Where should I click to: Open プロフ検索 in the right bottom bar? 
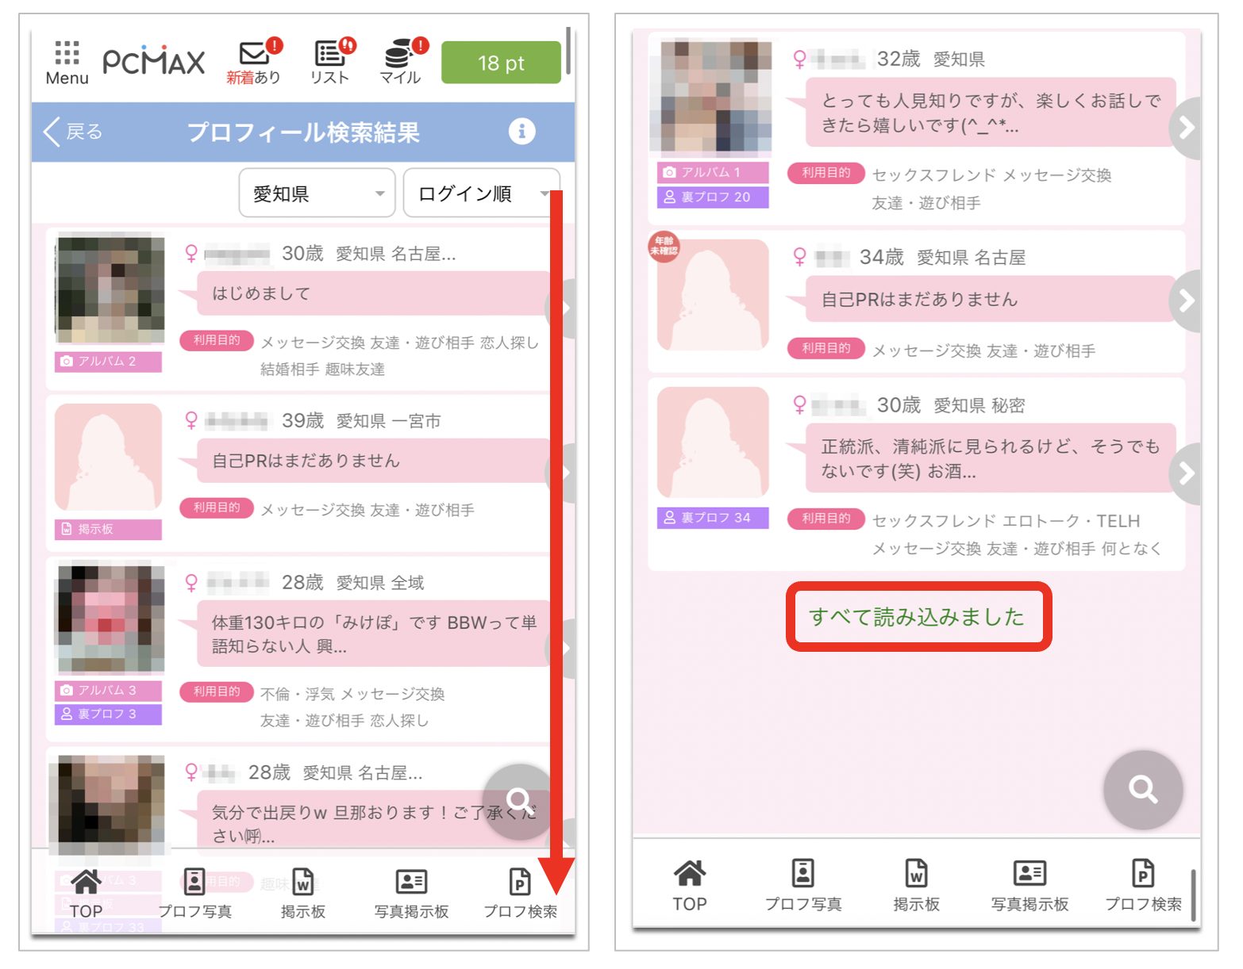pyautogui.click(x=1142, y=886)
